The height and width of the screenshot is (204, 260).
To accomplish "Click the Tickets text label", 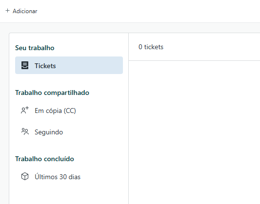I will point(45,66).
